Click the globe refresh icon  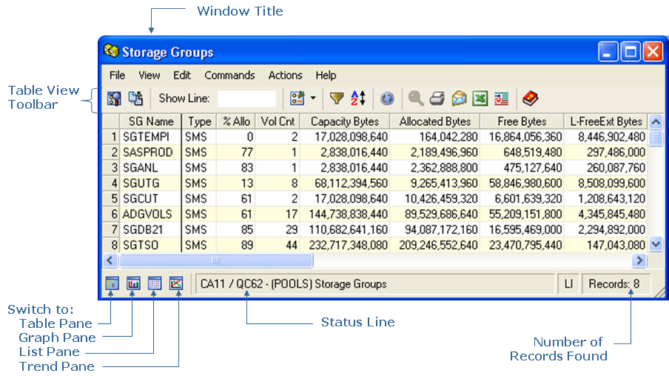[x=387, y=98]
